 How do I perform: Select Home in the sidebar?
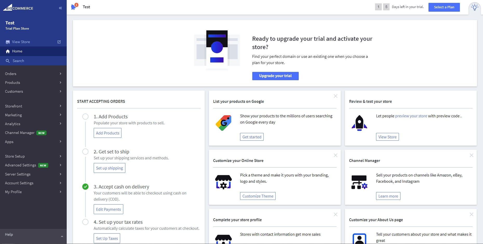(33, 51)
